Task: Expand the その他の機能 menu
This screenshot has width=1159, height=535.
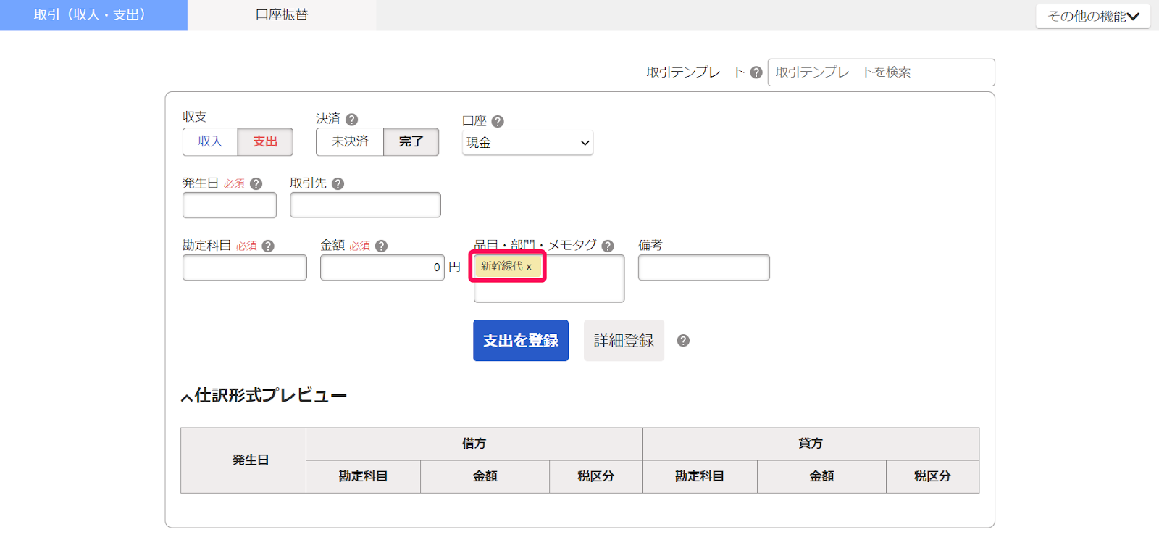Action: click(1093, 16)
